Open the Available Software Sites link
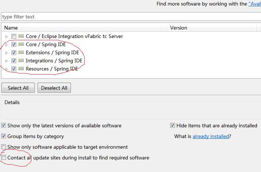 [x=255, y=4]
